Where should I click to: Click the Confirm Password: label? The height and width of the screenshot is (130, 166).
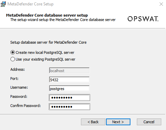[25, 106]
